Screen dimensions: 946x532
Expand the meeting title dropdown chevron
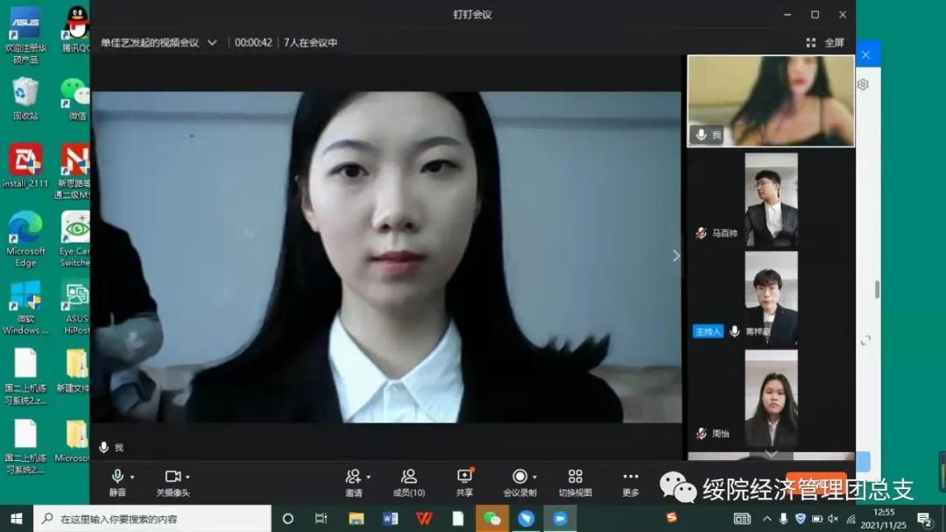coord(212,42)
